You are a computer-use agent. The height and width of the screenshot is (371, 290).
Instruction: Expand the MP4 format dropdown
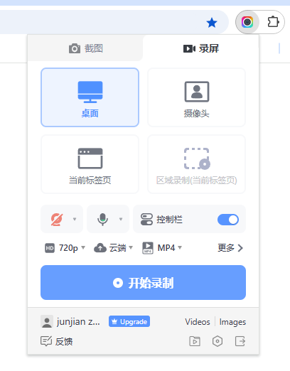(x=162, y=248)
